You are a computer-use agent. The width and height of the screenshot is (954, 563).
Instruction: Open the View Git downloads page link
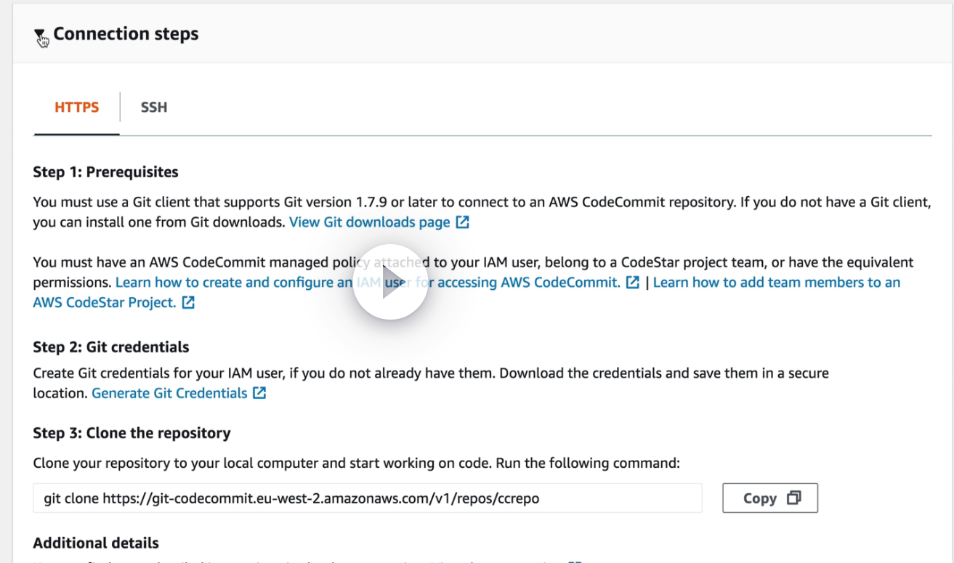point(369,222)
